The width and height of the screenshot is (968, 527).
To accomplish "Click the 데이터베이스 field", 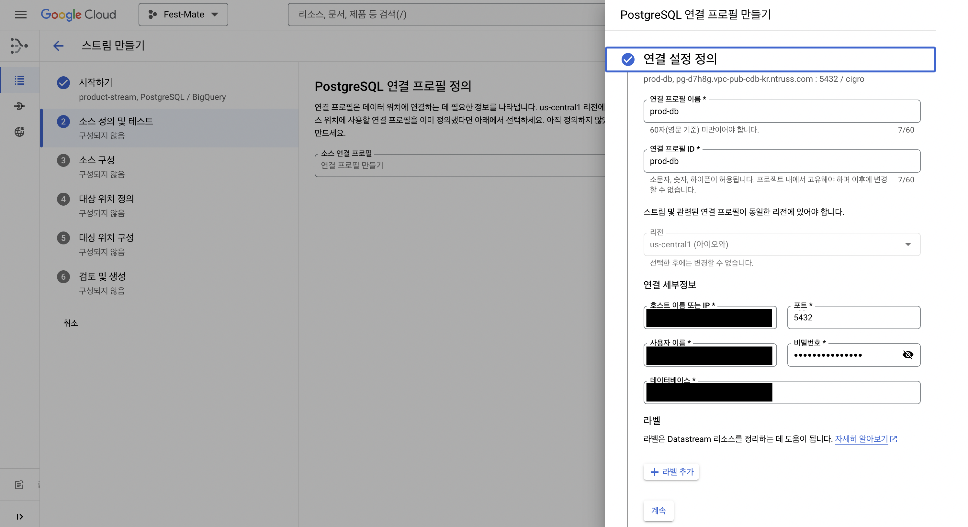I will [782, 393].
